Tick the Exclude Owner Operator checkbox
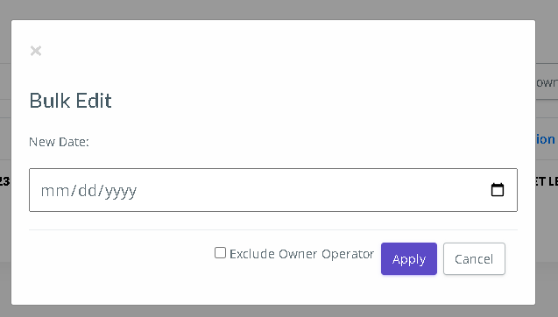This screenshot has width=558, height=317. tap(220, 253)
